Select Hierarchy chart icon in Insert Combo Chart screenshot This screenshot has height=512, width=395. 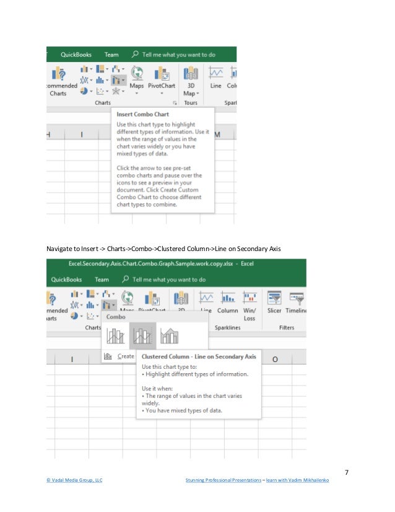click(x=100, y=69)
